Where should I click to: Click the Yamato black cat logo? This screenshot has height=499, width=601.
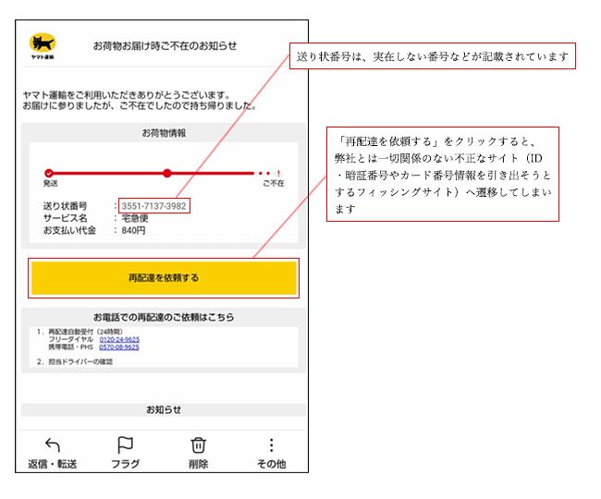42,45
